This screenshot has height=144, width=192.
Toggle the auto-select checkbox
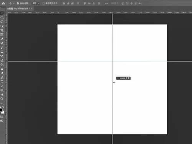18,3
